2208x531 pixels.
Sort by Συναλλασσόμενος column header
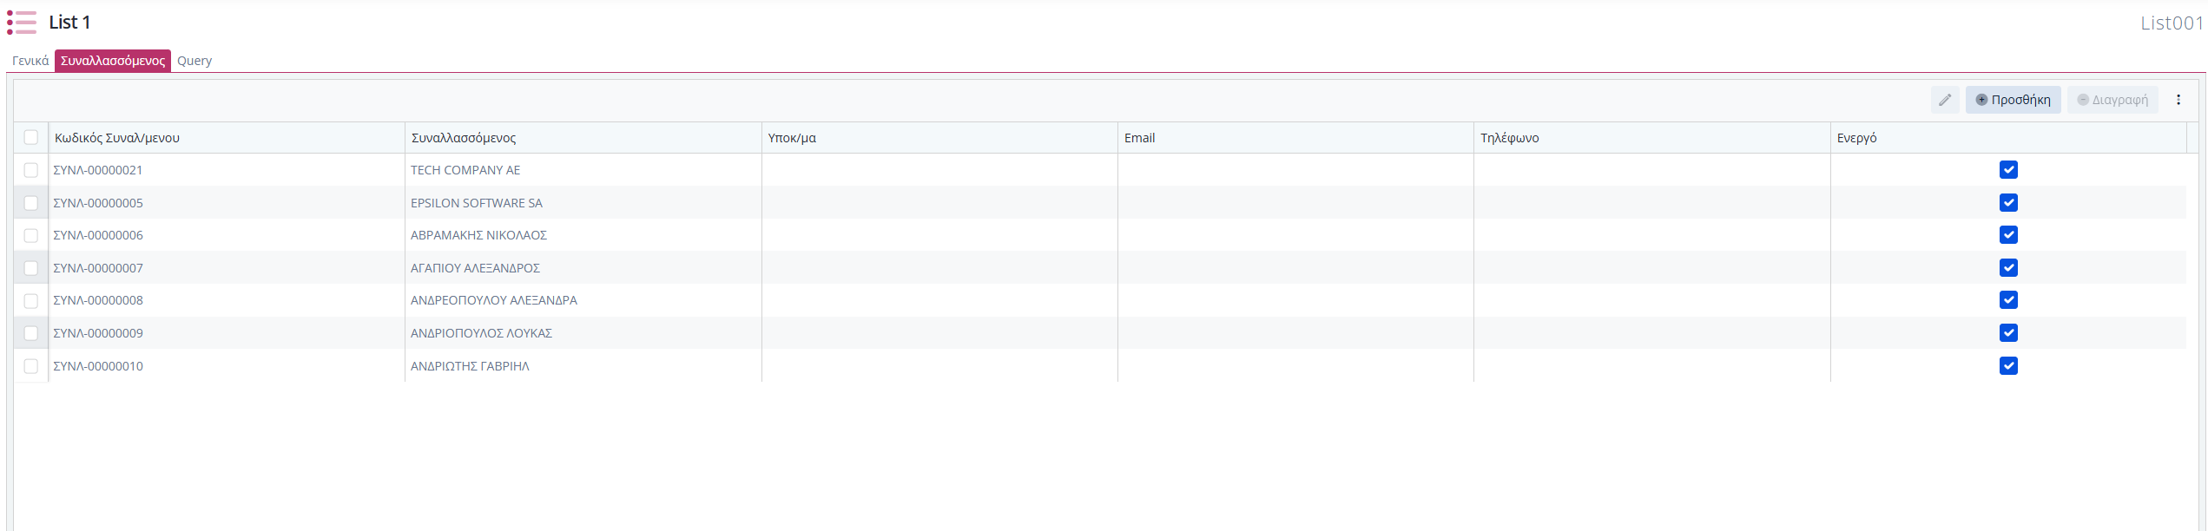point(583,138)
